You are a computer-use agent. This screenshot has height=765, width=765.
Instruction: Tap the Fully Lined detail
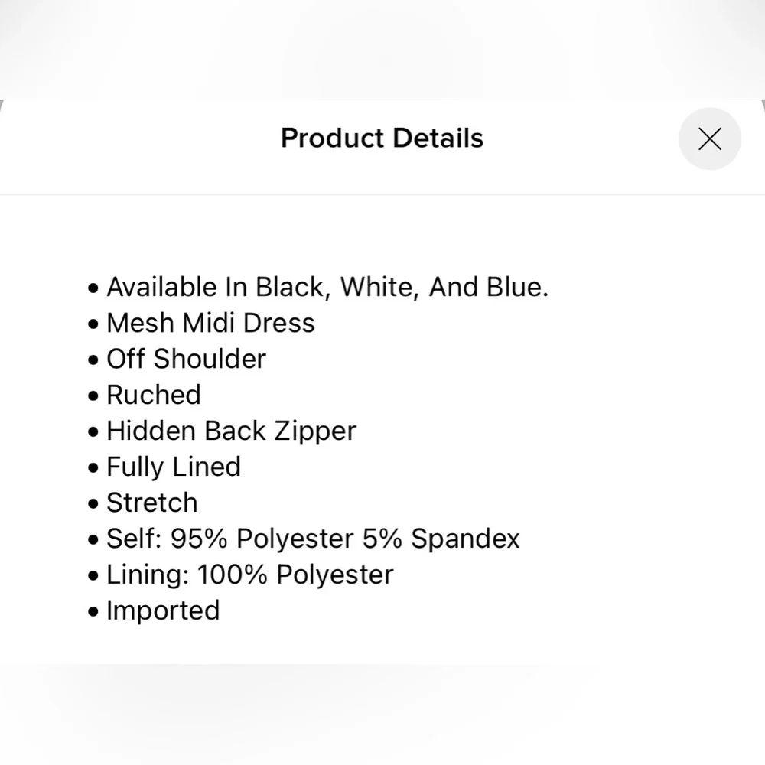173,467
